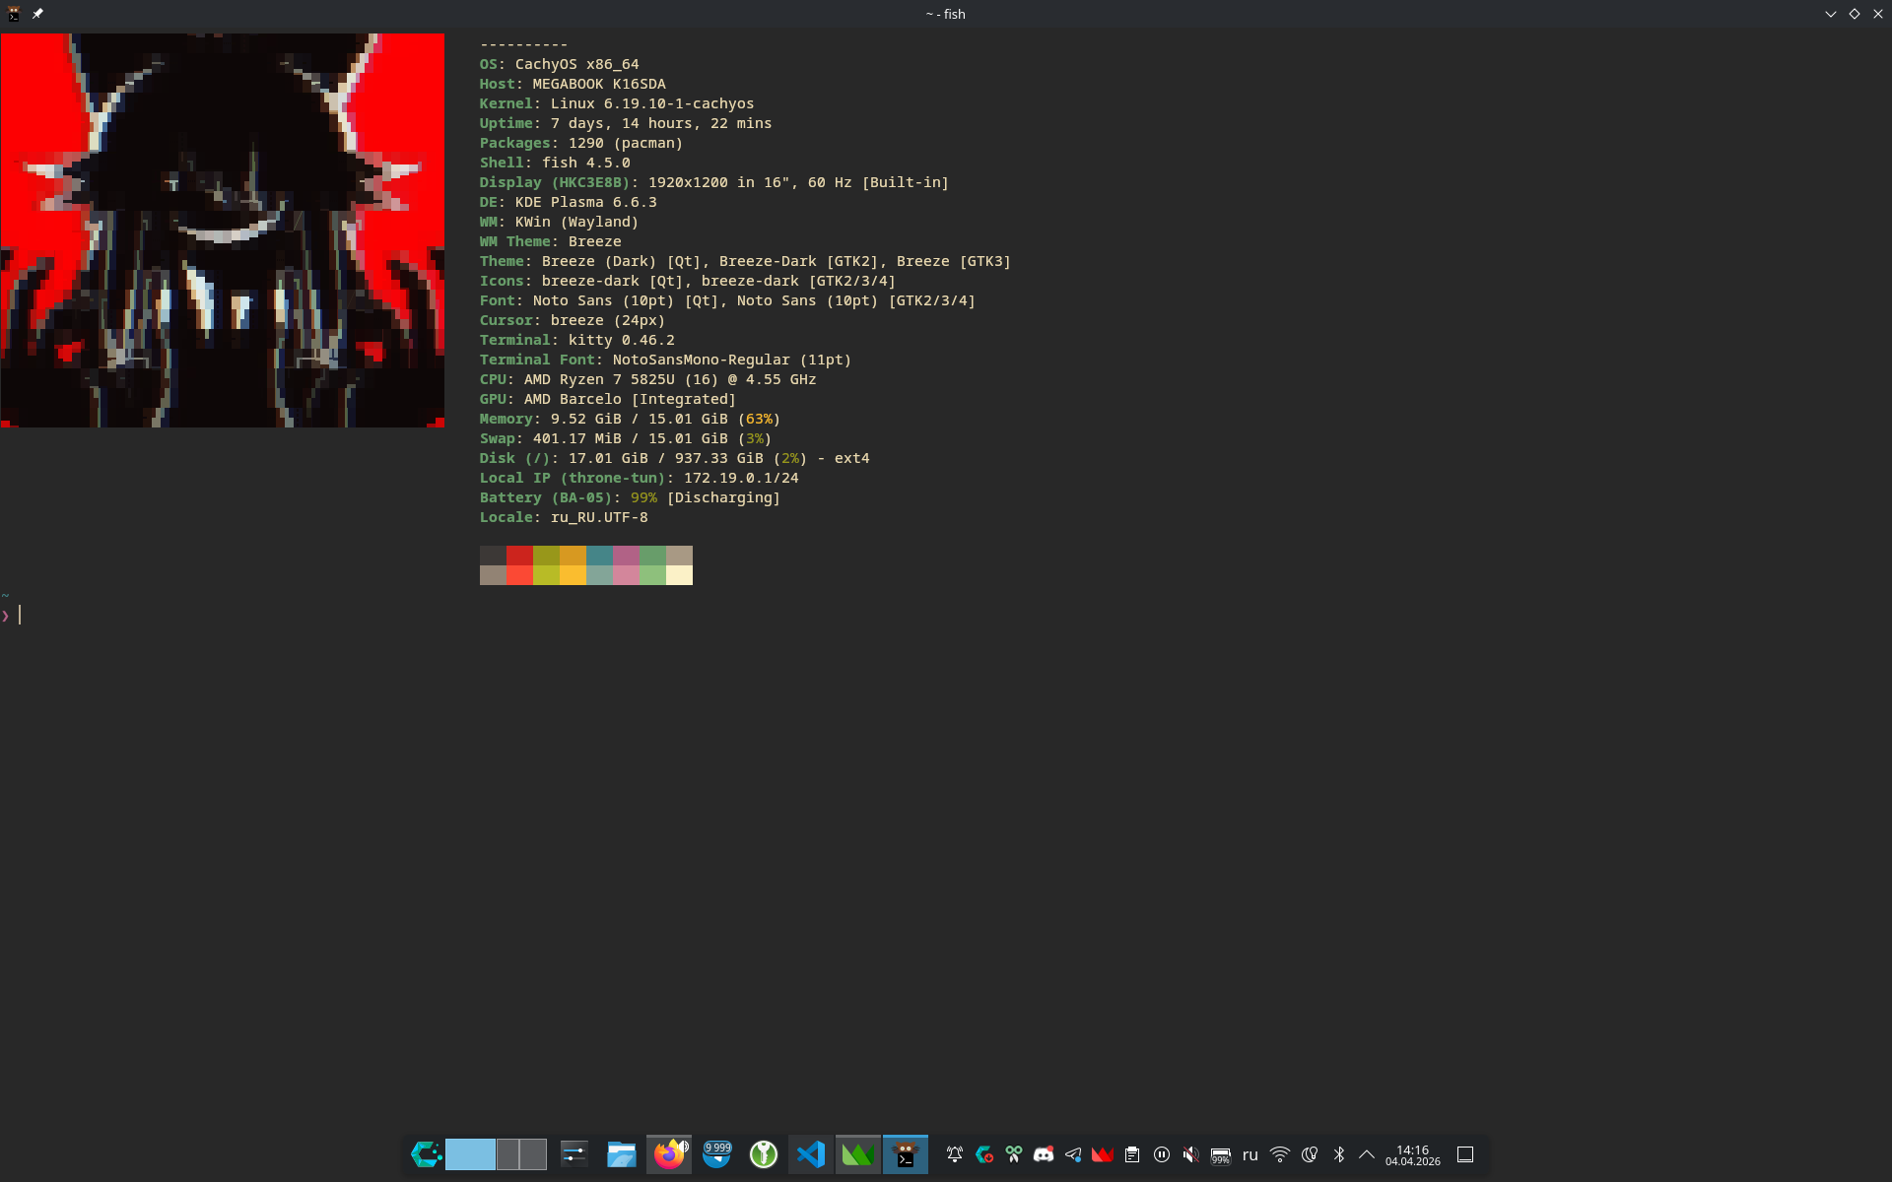Click the bright red color block

pyautogui.click(x=519, y=575)
